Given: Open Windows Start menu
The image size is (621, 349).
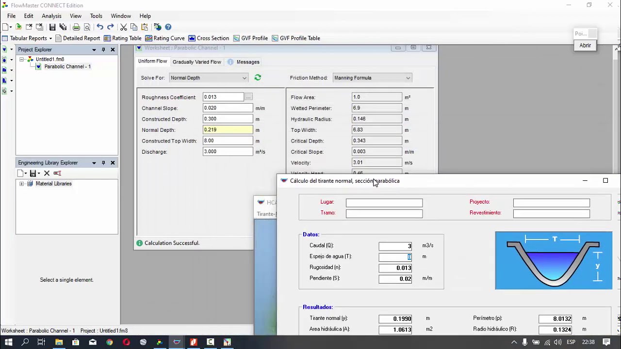Looking at the screenshot, I should [8, 342].
